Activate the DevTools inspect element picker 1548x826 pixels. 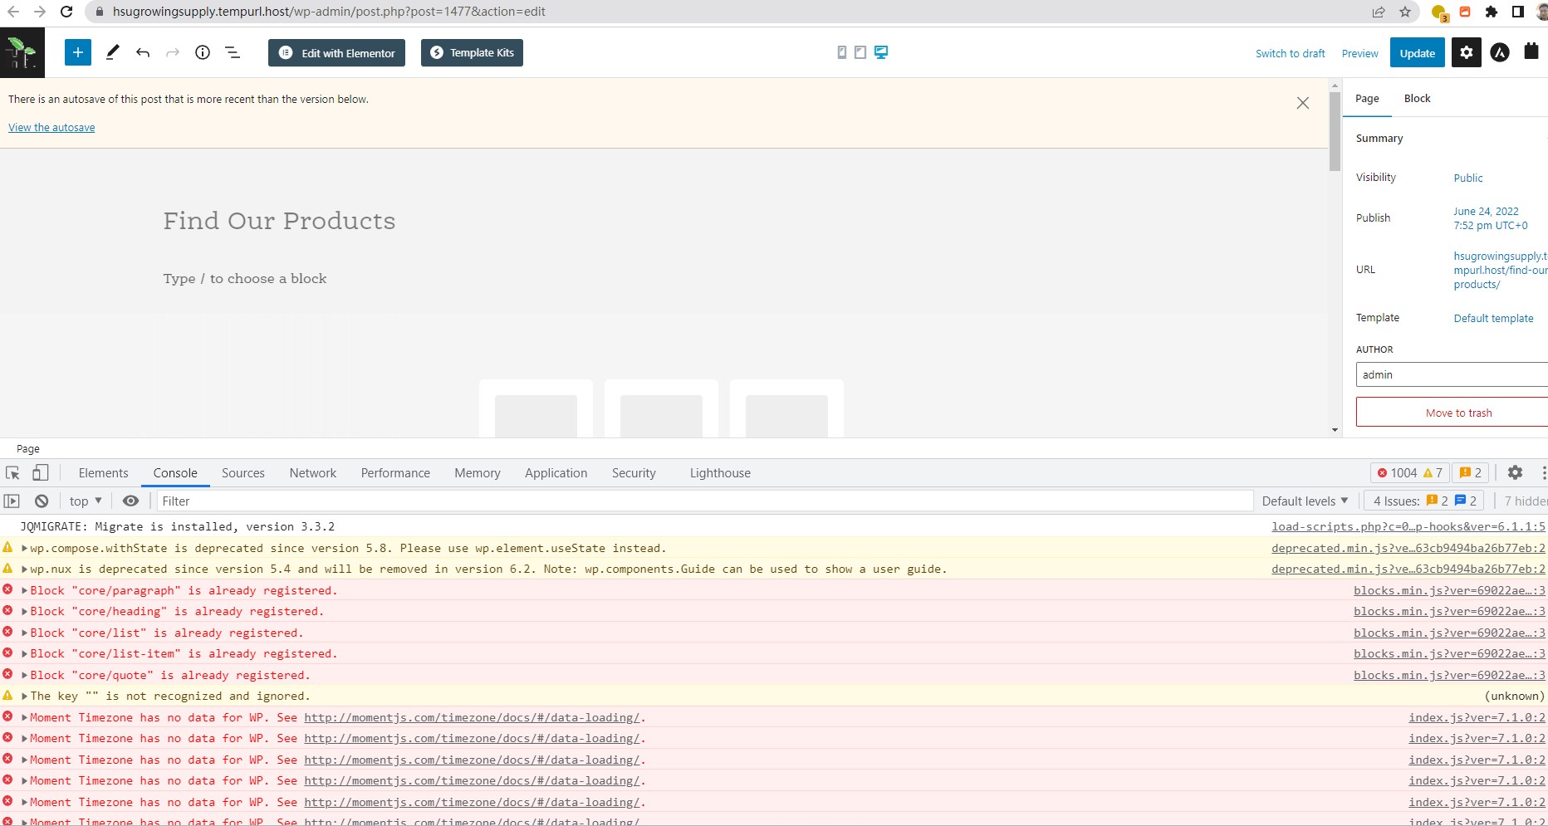tap(12, 472)
